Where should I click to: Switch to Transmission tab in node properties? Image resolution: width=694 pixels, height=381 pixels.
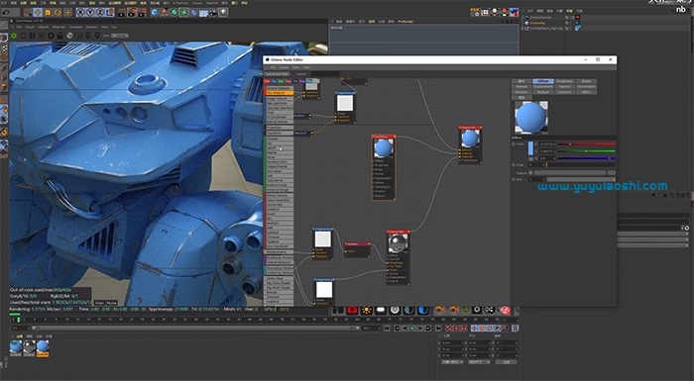pyautogui.click(x=586, y=87)
